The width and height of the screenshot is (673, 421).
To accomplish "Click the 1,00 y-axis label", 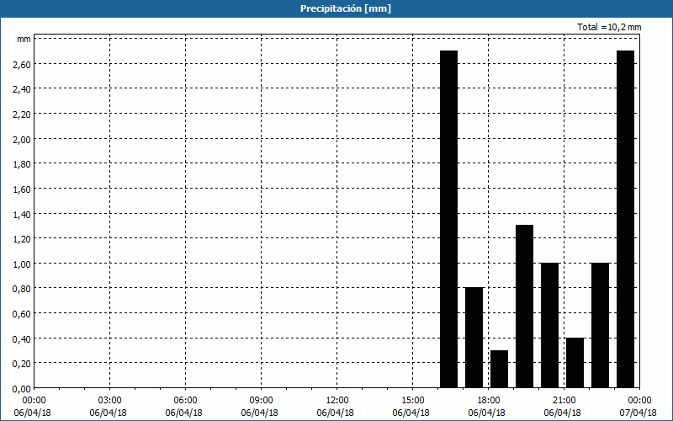I will (22, 264).
